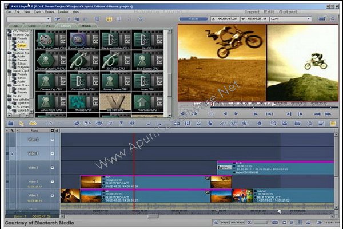This screenshot has height=229, width=343.
Task: Open the Tools menu
Action: pos(37,12)
